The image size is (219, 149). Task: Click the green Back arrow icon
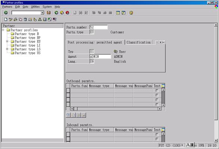(x=56, y=13)
